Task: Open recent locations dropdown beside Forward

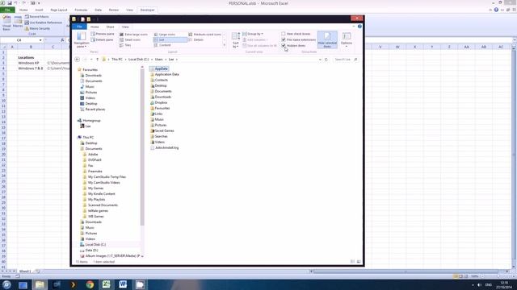Action: (x=91, y=60)
